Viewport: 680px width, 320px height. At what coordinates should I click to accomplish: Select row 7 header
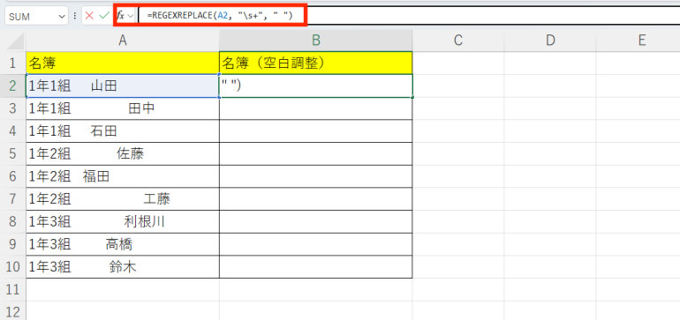(13, 198)
